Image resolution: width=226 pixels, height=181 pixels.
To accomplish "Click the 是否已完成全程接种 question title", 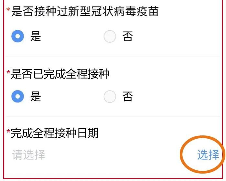I will click(x=60, y=74).
